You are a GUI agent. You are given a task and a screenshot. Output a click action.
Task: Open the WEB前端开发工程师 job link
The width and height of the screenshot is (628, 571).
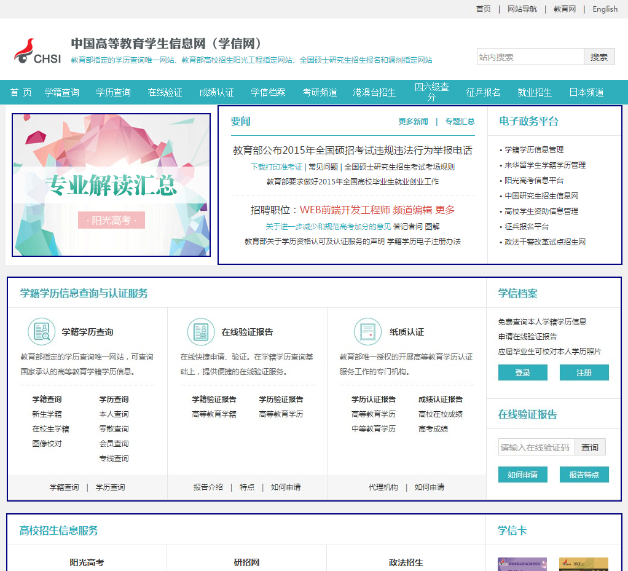[x=345, y=210]
